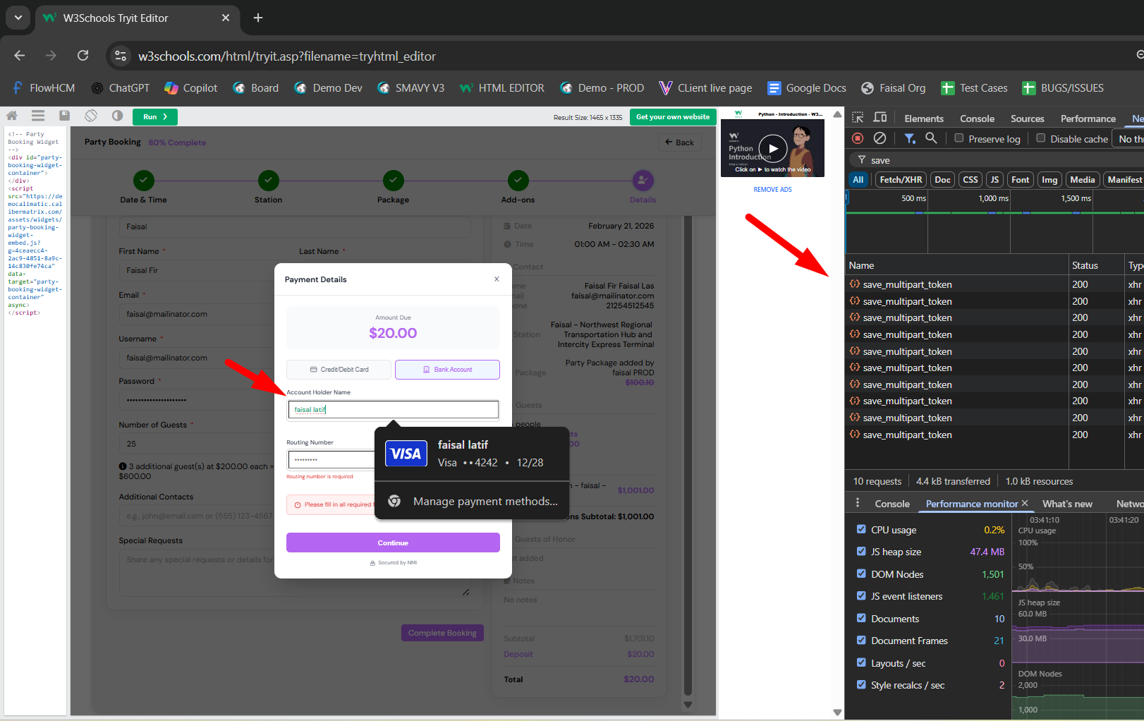Open a new browser tab with the plus icon
1144x721 pixels.
point(258,18)
